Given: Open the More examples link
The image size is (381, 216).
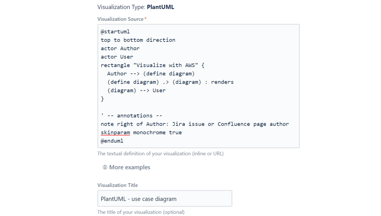Looking at the screenshot, I should pyautogui.click(x=129, y=167).
